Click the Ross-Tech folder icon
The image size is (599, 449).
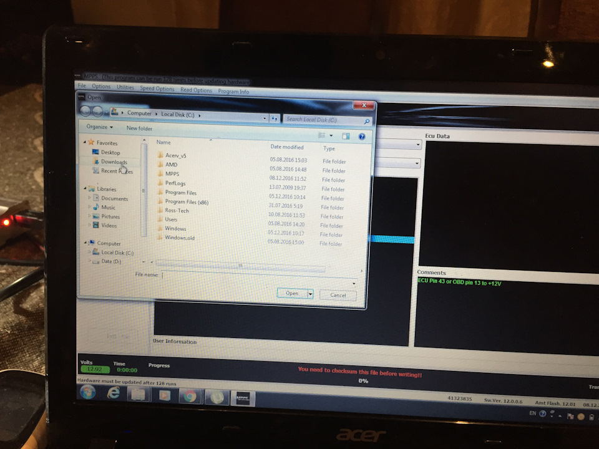pos(160,210)
